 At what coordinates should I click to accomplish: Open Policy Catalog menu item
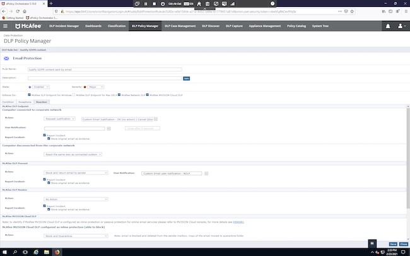[x=296, y=26]
